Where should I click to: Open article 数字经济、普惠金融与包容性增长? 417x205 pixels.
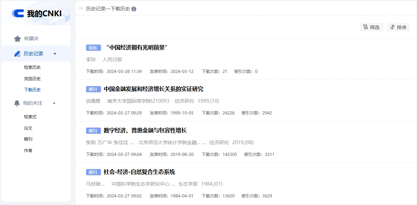point(145,131)
